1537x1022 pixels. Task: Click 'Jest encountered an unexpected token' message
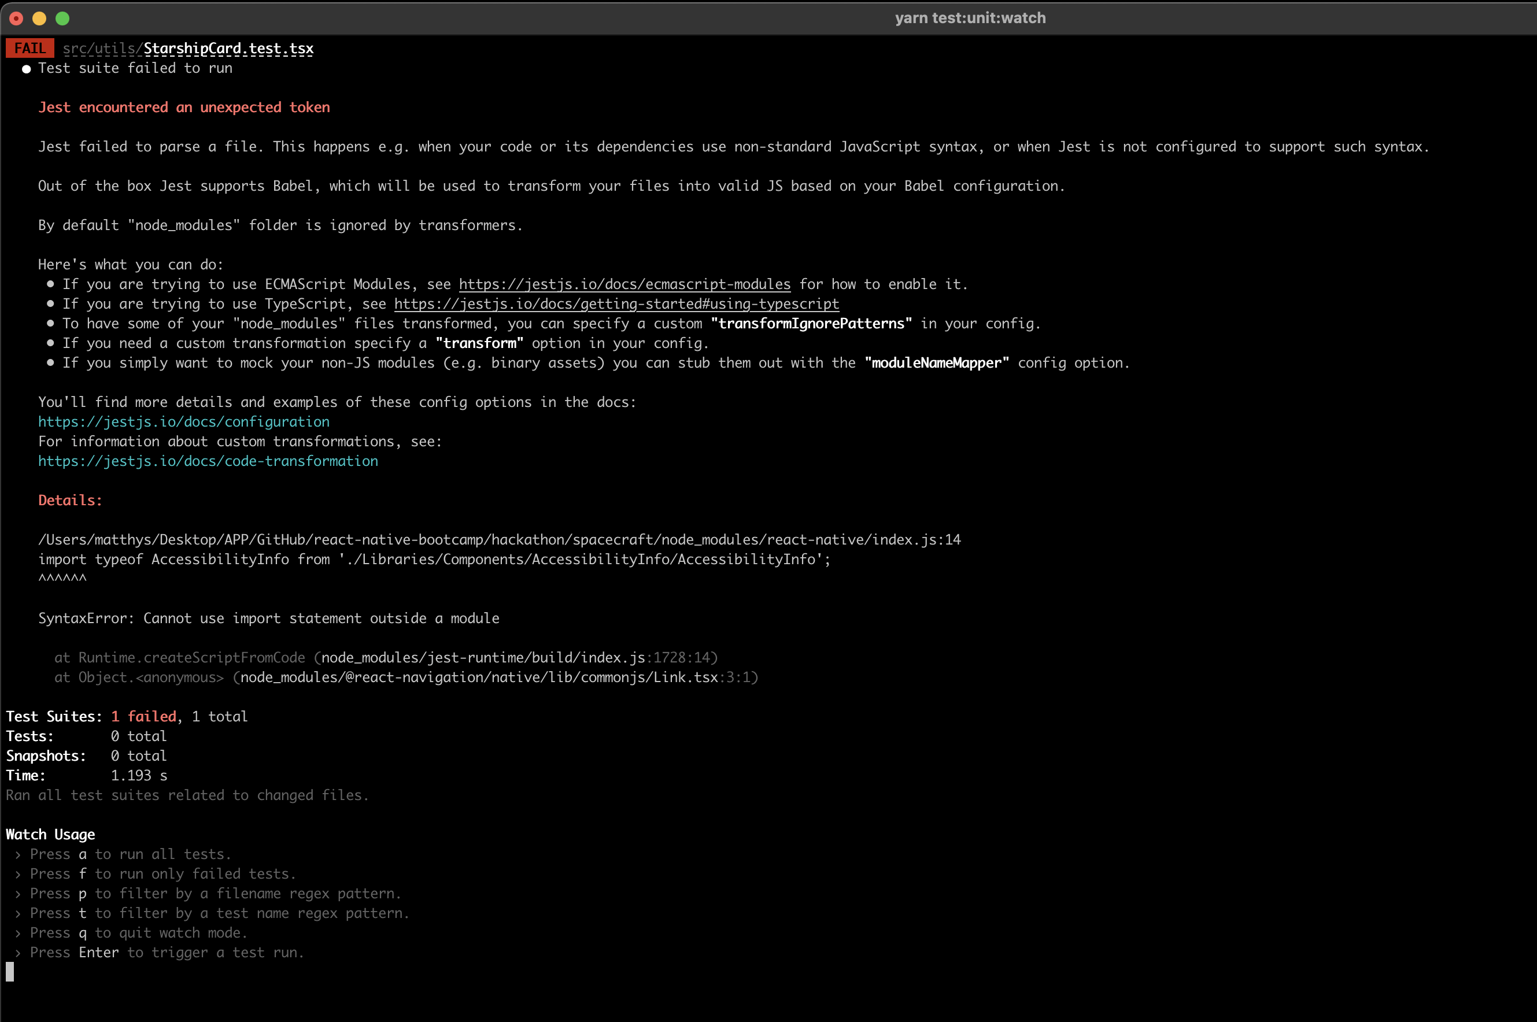coord(184,108)
